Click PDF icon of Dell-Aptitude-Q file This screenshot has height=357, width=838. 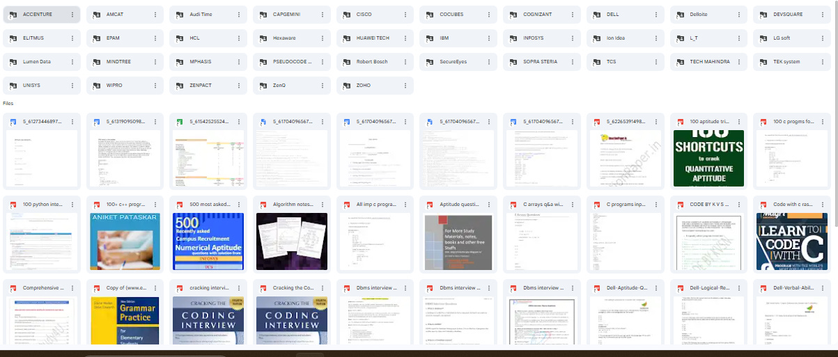(597, 287)
